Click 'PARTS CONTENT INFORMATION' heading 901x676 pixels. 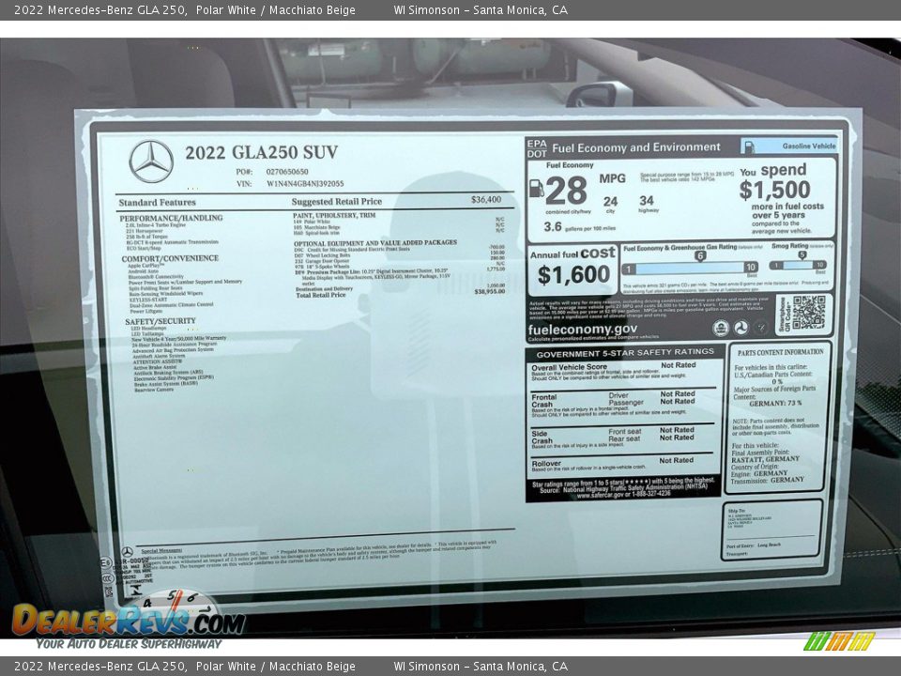click(x=780, y=352)
